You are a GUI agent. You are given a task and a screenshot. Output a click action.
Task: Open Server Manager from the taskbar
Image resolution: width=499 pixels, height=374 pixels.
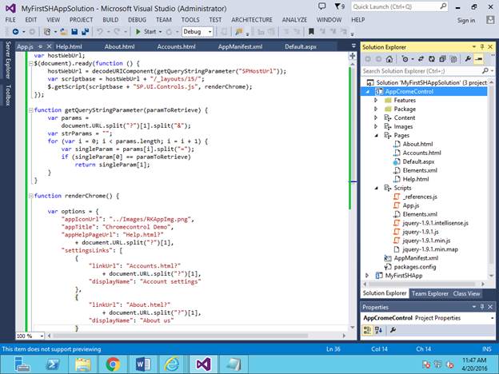(x=22, y=364)
